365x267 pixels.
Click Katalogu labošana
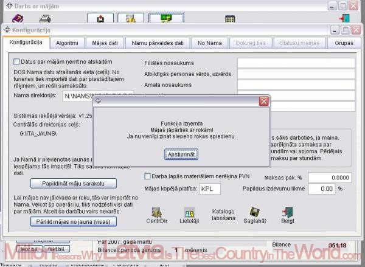[223, 217]
